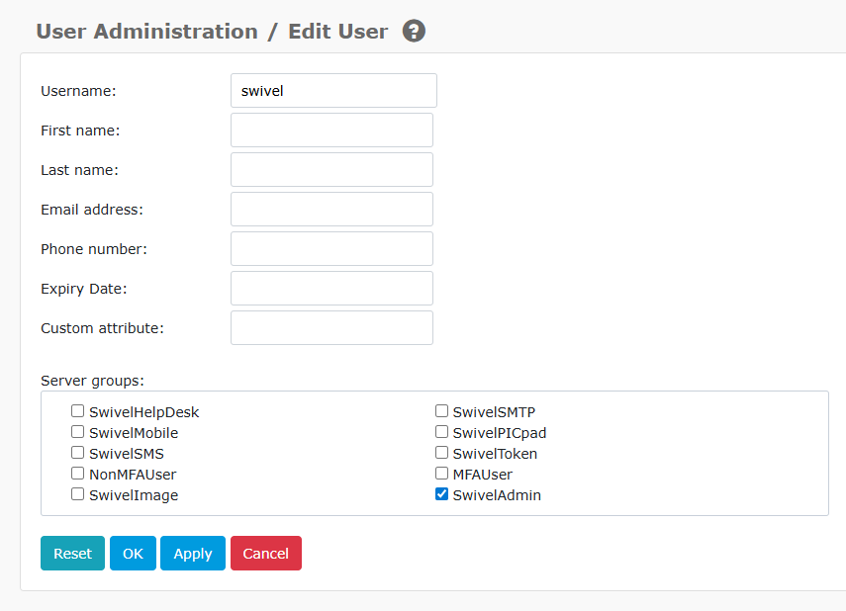Open help for the Edit User page
The width and height of the screenshot is (846, 611).
click(x=413, y=31)
